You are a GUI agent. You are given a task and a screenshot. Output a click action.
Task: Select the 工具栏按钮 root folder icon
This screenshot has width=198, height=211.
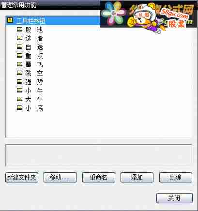10,20
